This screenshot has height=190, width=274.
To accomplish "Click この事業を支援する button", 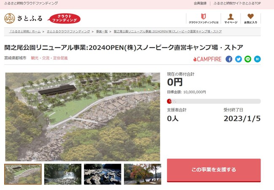I will tap(214, 170).
